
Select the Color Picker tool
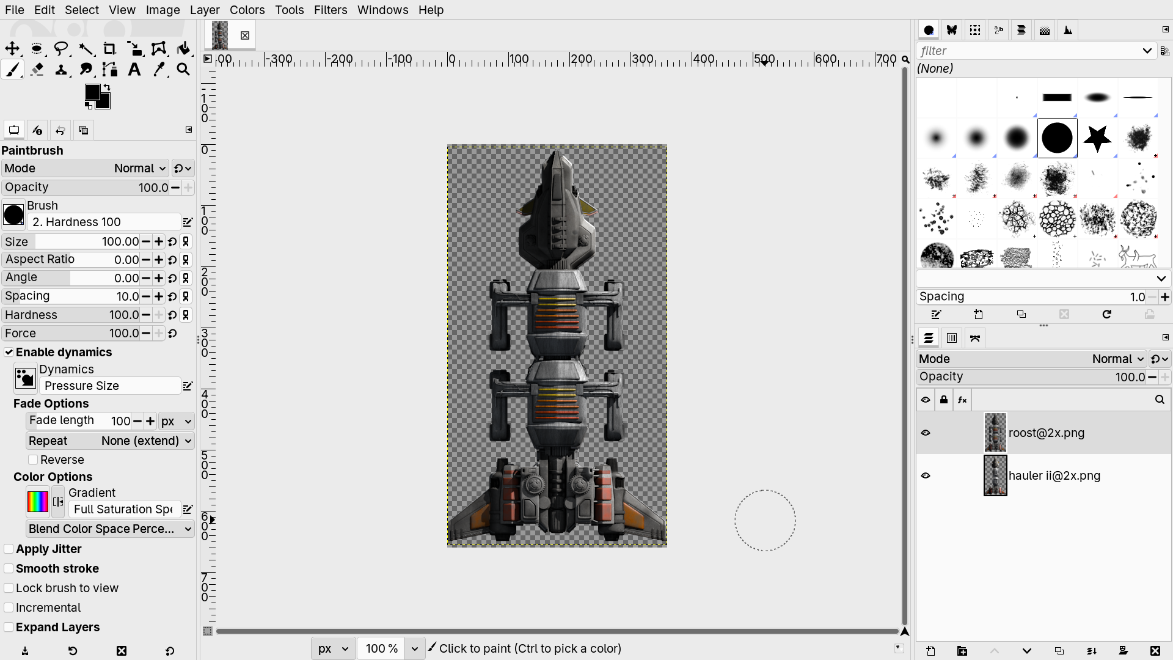click(159, 70)
